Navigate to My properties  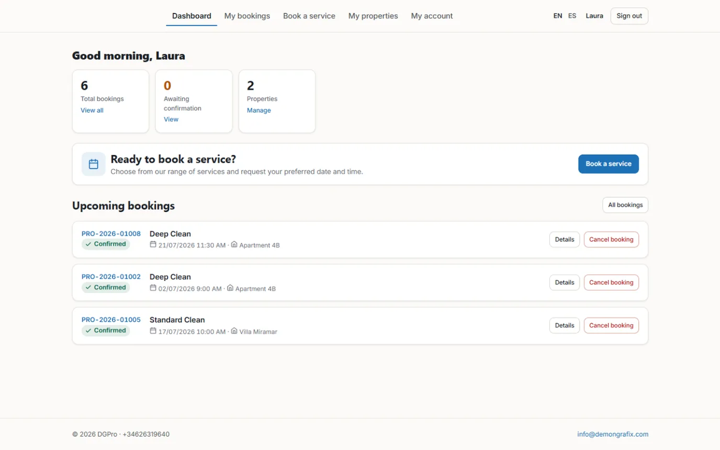coord(373,16)
